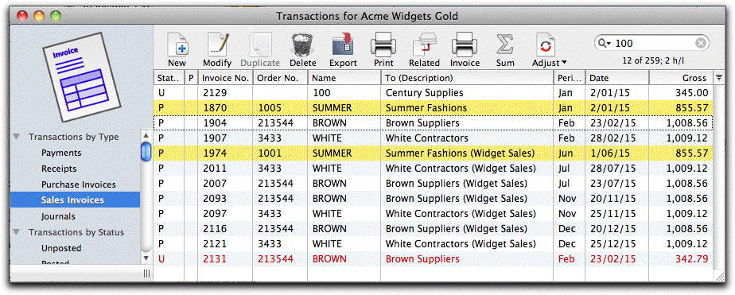Viewport: 735px width, 295px height.
Task: Sort by Invoice No. column header
Action: click(x=225, y=78)
